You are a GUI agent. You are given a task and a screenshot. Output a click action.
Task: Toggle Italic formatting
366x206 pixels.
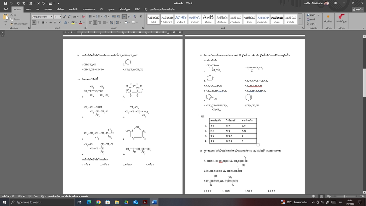click(x=39, y=23)
